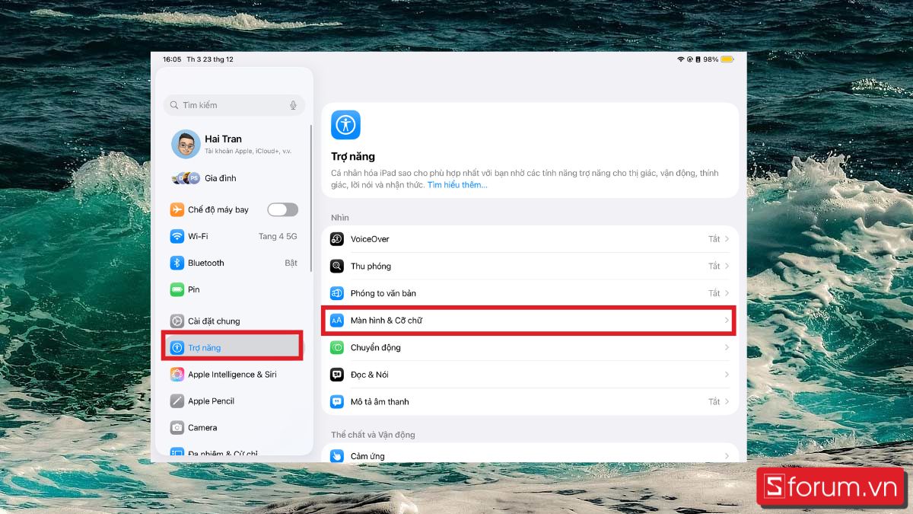The image size is (913, 514).
Task: Open Hai Tran Apple account
Action: [234, 144]
